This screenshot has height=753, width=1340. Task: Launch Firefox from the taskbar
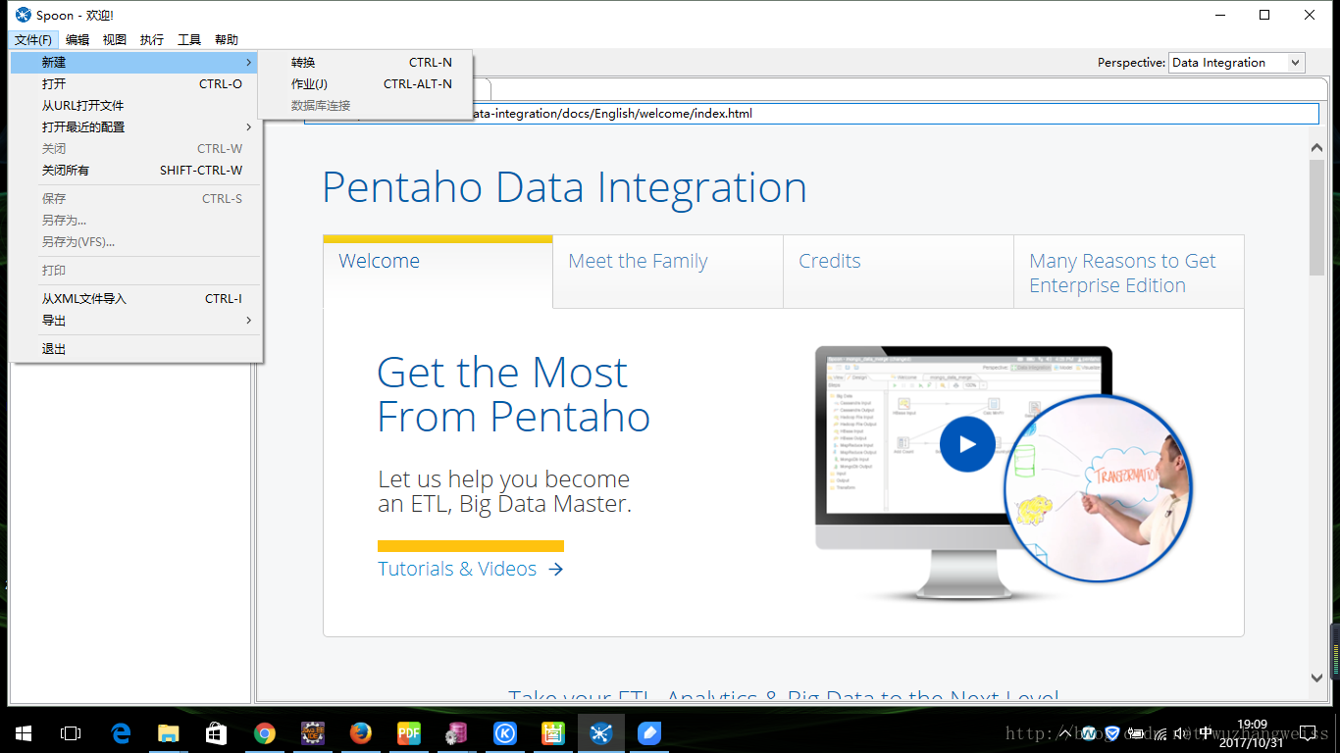click(x=361, y=732)
